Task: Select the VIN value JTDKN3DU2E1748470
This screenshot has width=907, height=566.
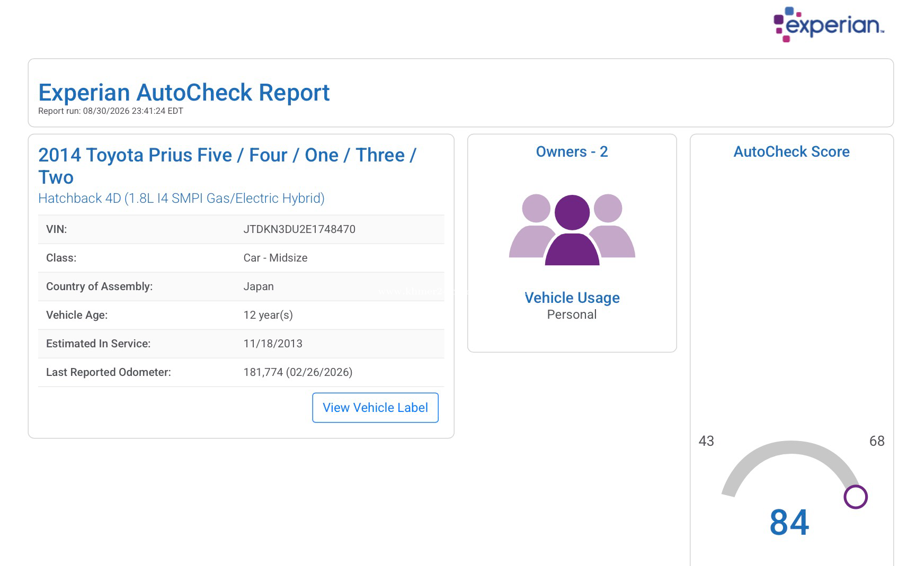Action: click(x=299, y=229)
